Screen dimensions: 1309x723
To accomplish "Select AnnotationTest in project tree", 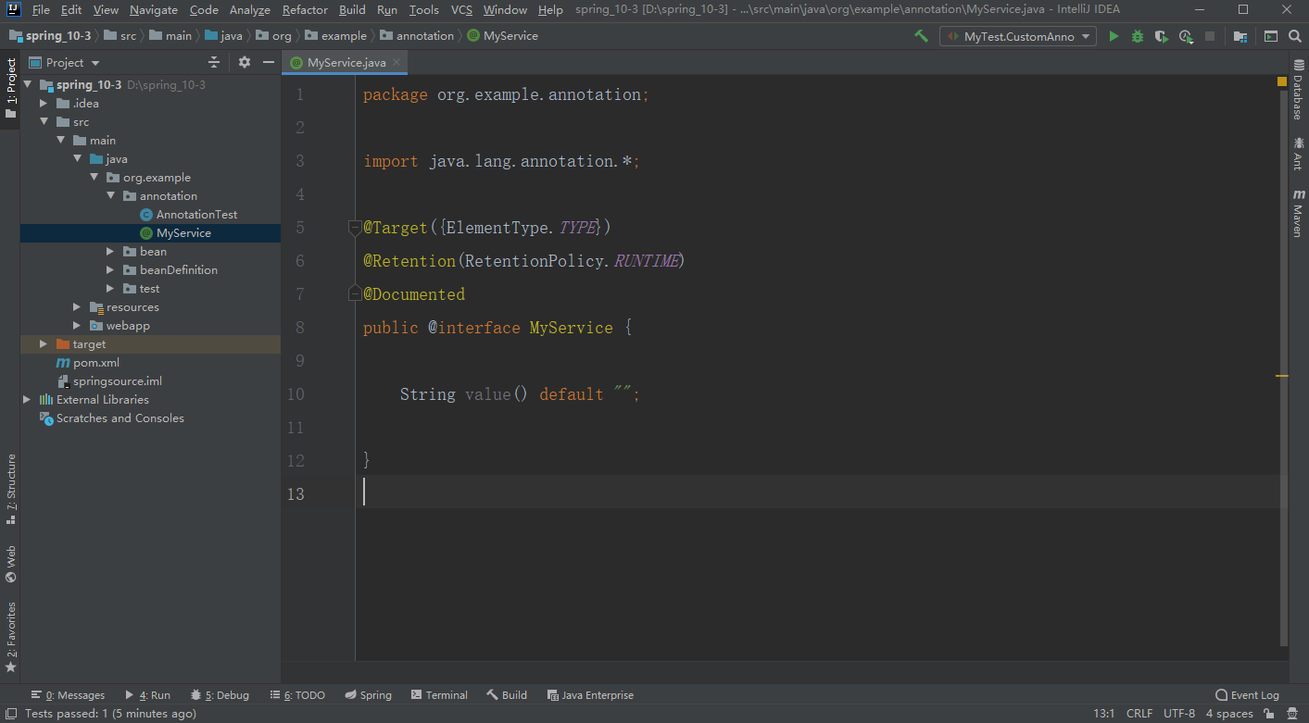I will click(x=196, y=214).
